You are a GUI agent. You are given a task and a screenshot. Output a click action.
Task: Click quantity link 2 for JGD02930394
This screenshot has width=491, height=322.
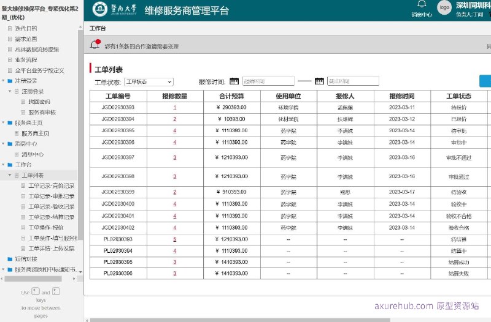click(175, 119)
